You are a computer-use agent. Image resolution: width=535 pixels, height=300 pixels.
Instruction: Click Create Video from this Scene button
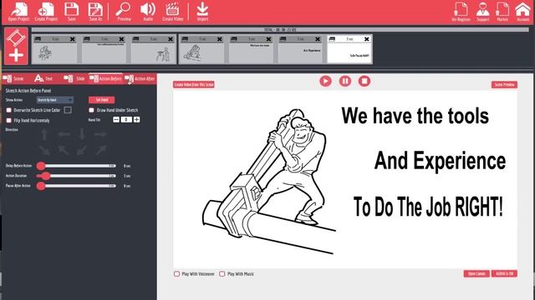194,84
